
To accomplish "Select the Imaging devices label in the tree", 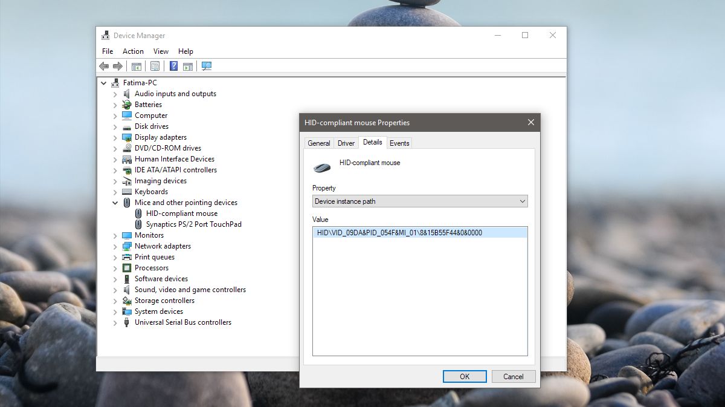I will pyautogui.click(x=161, y=181).
